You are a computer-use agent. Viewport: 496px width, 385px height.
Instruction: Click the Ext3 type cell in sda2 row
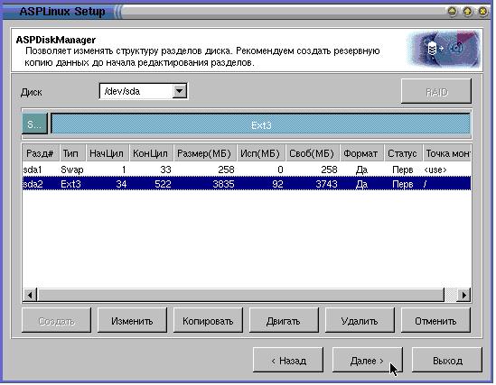click(x=70, y=184)
